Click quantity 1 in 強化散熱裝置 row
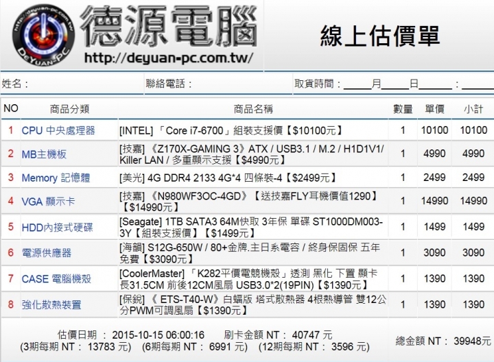The image size is (494, 362). point(403,304)
